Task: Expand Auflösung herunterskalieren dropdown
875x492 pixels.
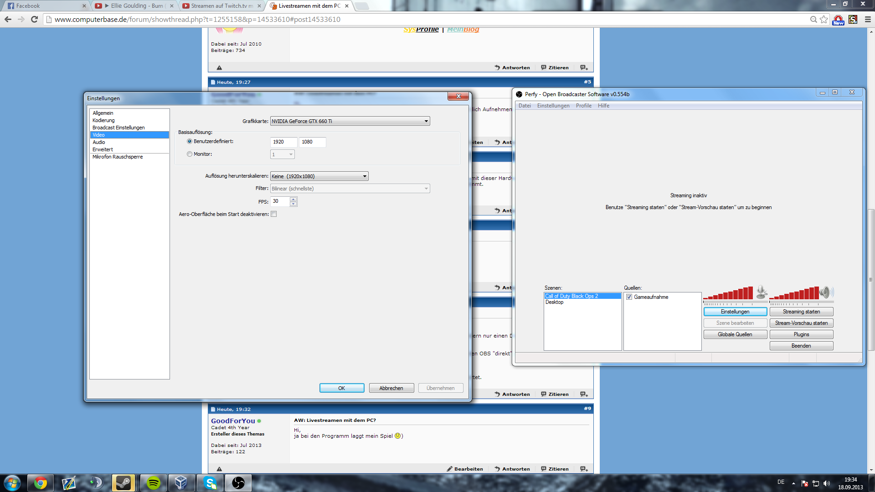Action: point(365,176)
